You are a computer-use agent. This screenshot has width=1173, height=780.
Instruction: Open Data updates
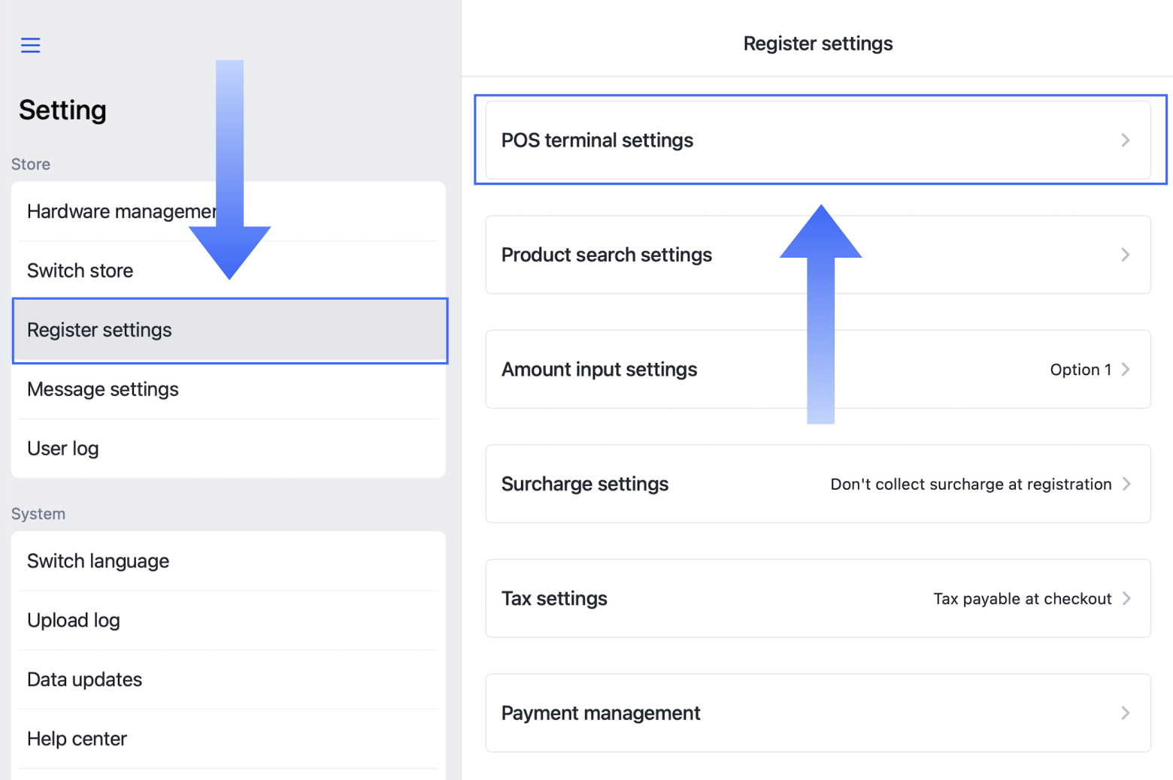click(x=85, y=680)
